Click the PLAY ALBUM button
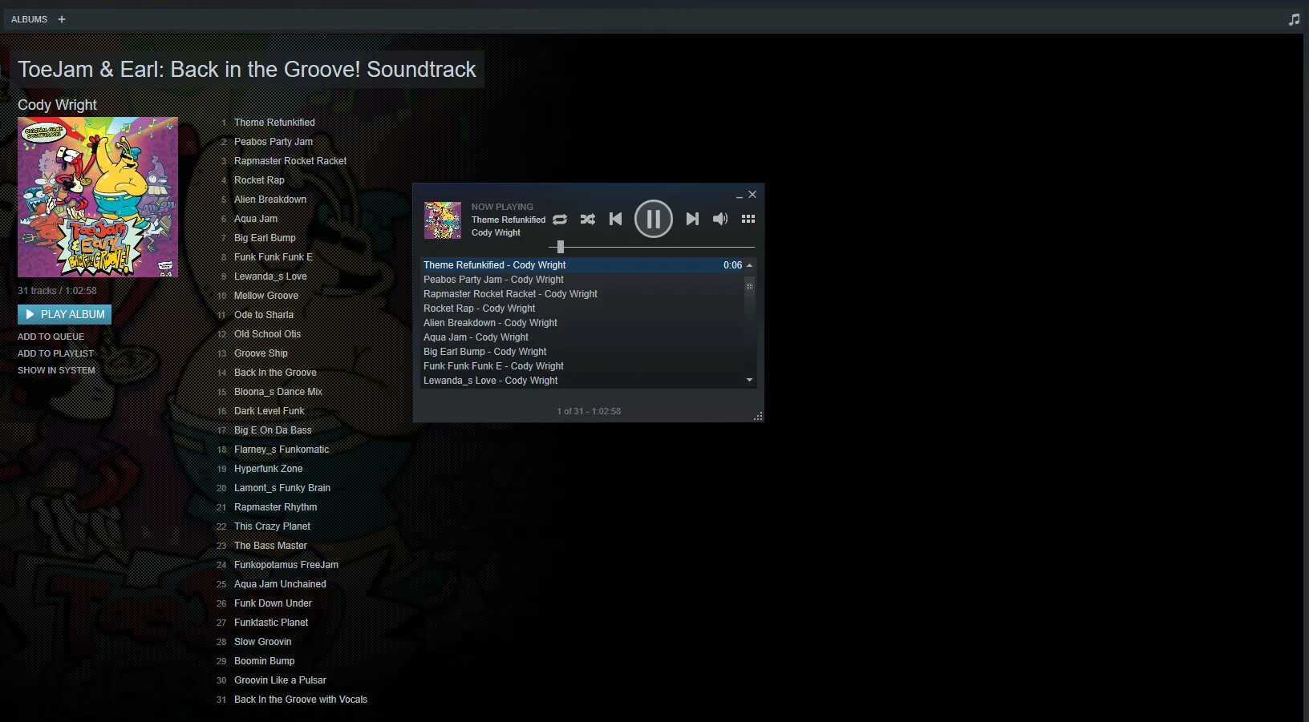 coord(64,314)
